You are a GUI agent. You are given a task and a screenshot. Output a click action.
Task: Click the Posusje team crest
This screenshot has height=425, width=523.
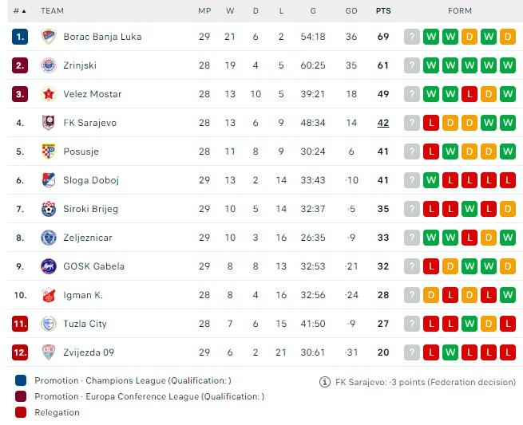click(x=48, y=152)
